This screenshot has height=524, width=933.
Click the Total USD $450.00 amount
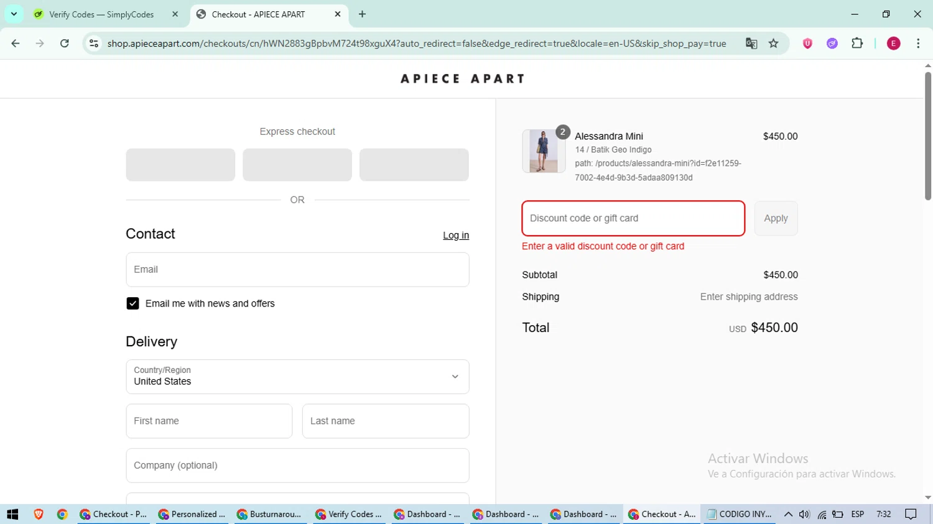763,328
